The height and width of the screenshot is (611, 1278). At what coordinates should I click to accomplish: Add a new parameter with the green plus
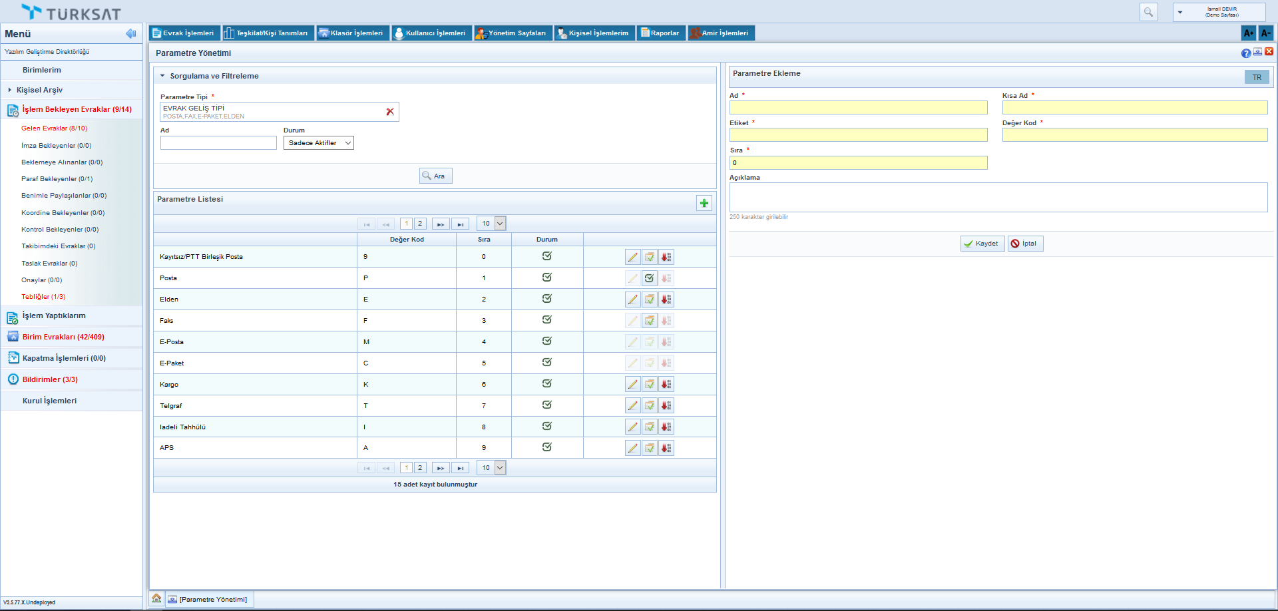point(704,203)
